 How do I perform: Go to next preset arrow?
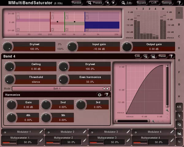[x=113, y=3]
